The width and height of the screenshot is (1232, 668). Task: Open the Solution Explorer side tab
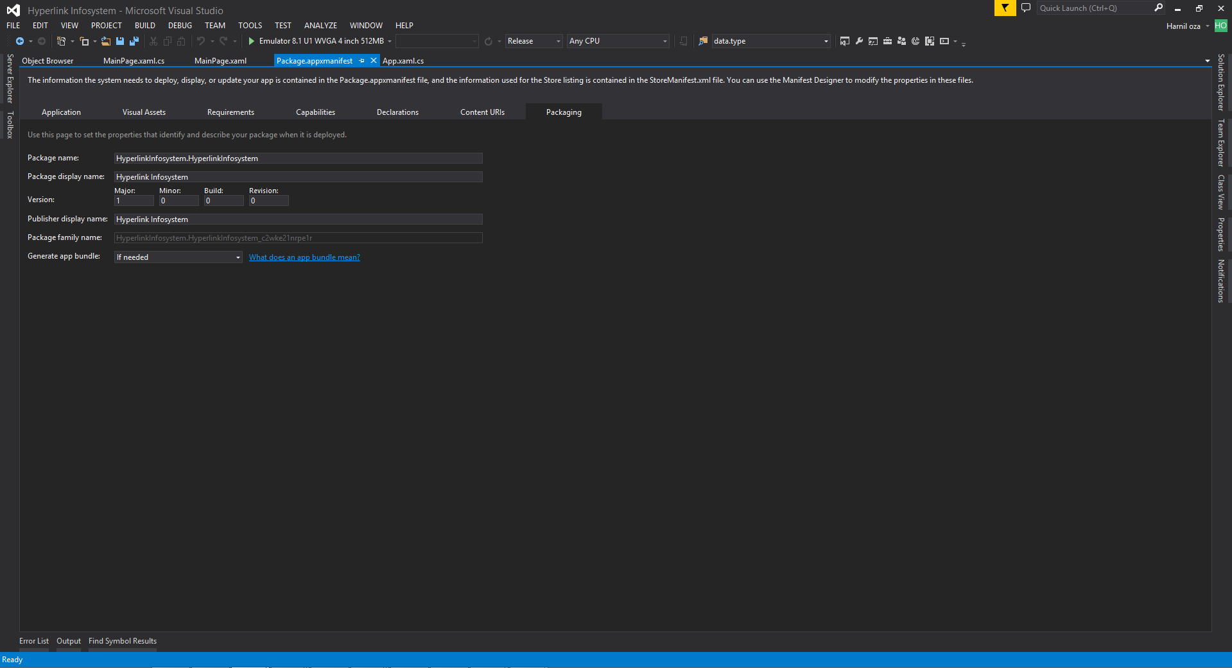coord(1221,82)
